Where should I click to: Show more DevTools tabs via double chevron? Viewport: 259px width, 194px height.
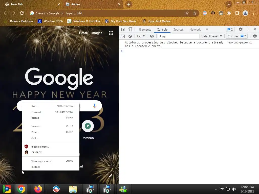[207, 29]
